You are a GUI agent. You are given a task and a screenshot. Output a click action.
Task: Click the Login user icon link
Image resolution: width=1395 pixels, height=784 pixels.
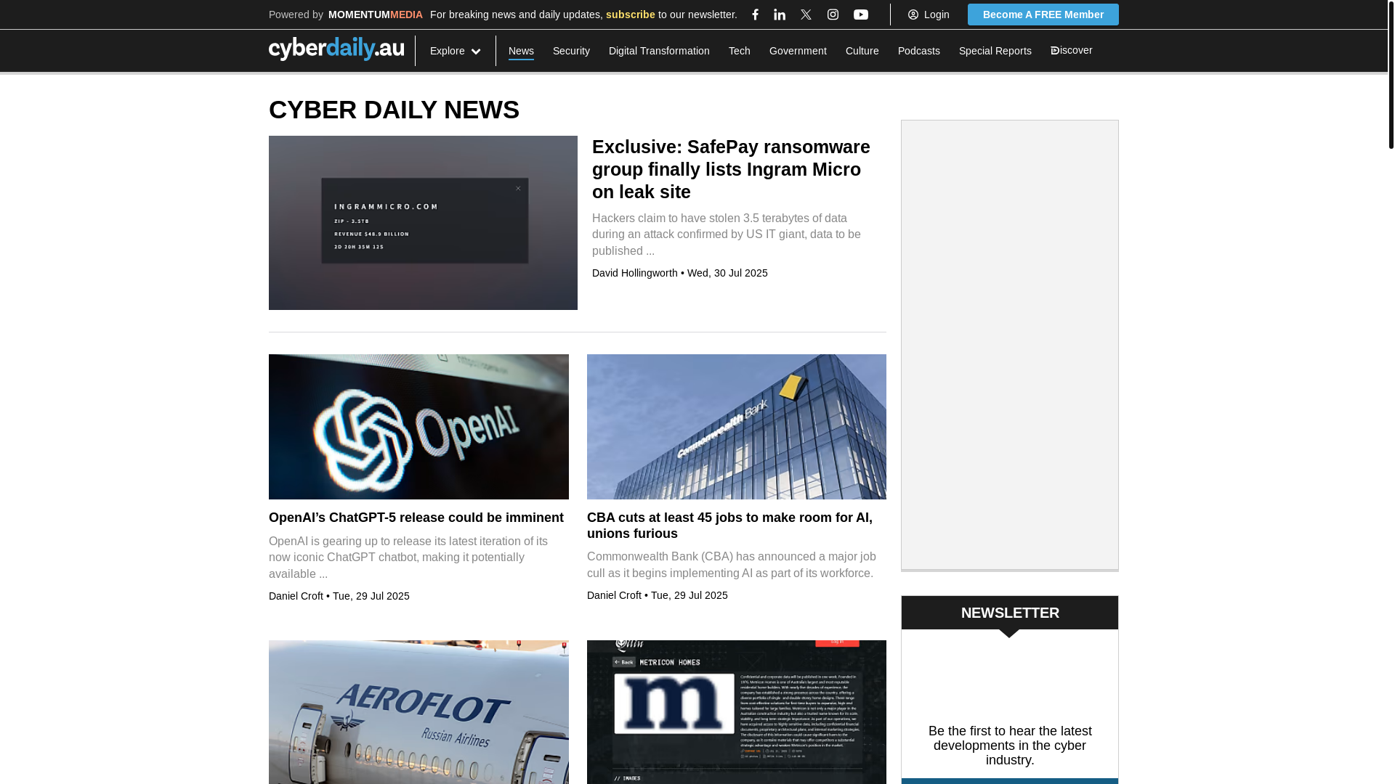click(929, 15)
